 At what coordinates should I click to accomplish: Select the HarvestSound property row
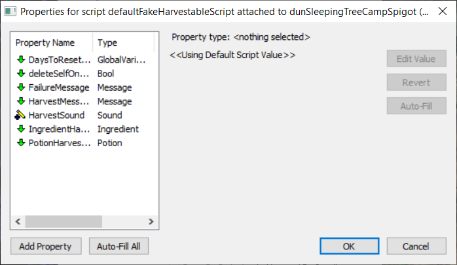coord(56,116)
